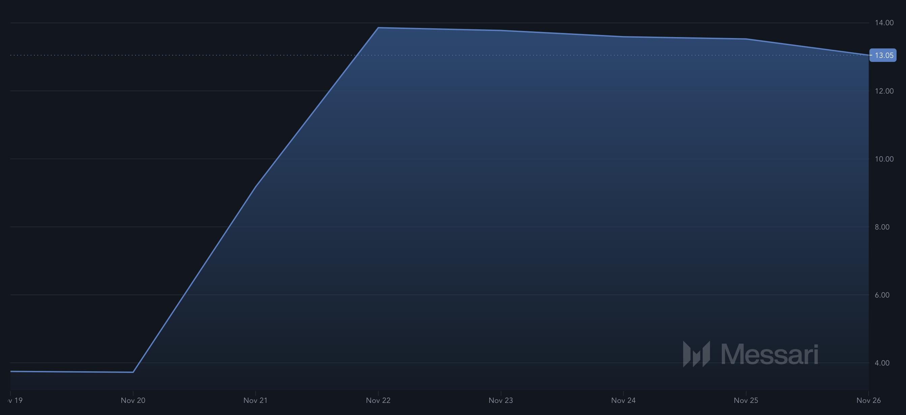Click the Nov 23 date label
This screenshot has height=415, width=906.
tap(500, 400)
